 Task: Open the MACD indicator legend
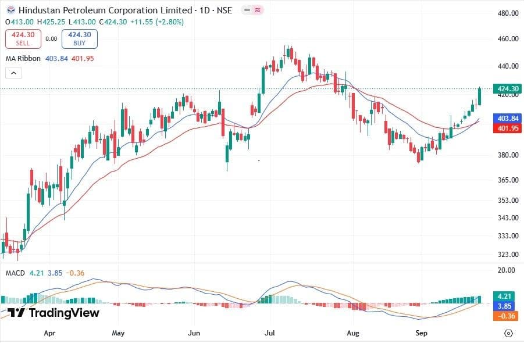tap(15, 273)
